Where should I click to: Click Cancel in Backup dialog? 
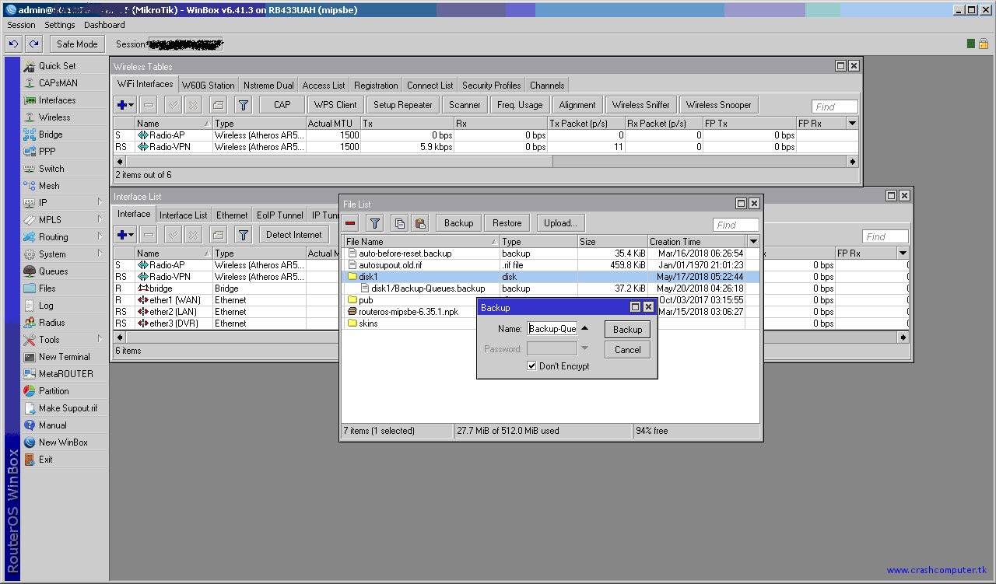click(627, 350)
